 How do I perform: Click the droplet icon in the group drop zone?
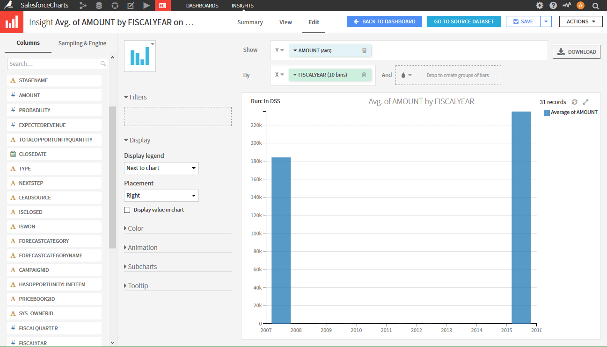pyautogui.click(x=403, y=74)
